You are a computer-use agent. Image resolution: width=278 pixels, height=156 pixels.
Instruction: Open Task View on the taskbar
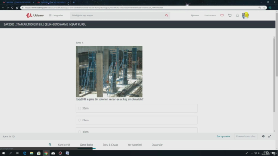pyautogui.click(x=17, y=153)
